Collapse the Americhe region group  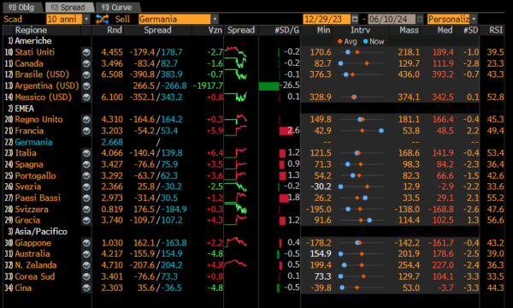click(30, 41)
